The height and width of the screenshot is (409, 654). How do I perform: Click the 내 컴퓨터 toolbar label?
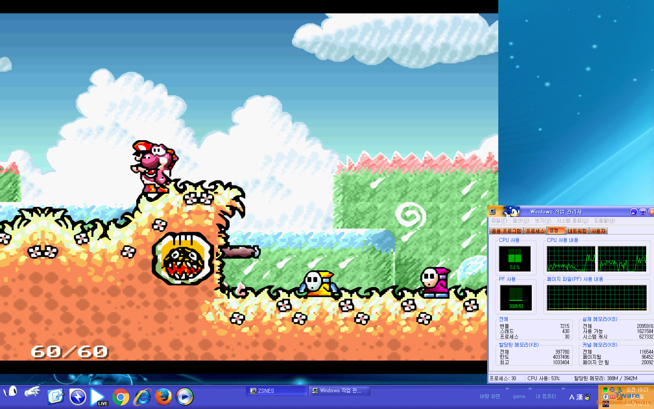tap(546, 397)
